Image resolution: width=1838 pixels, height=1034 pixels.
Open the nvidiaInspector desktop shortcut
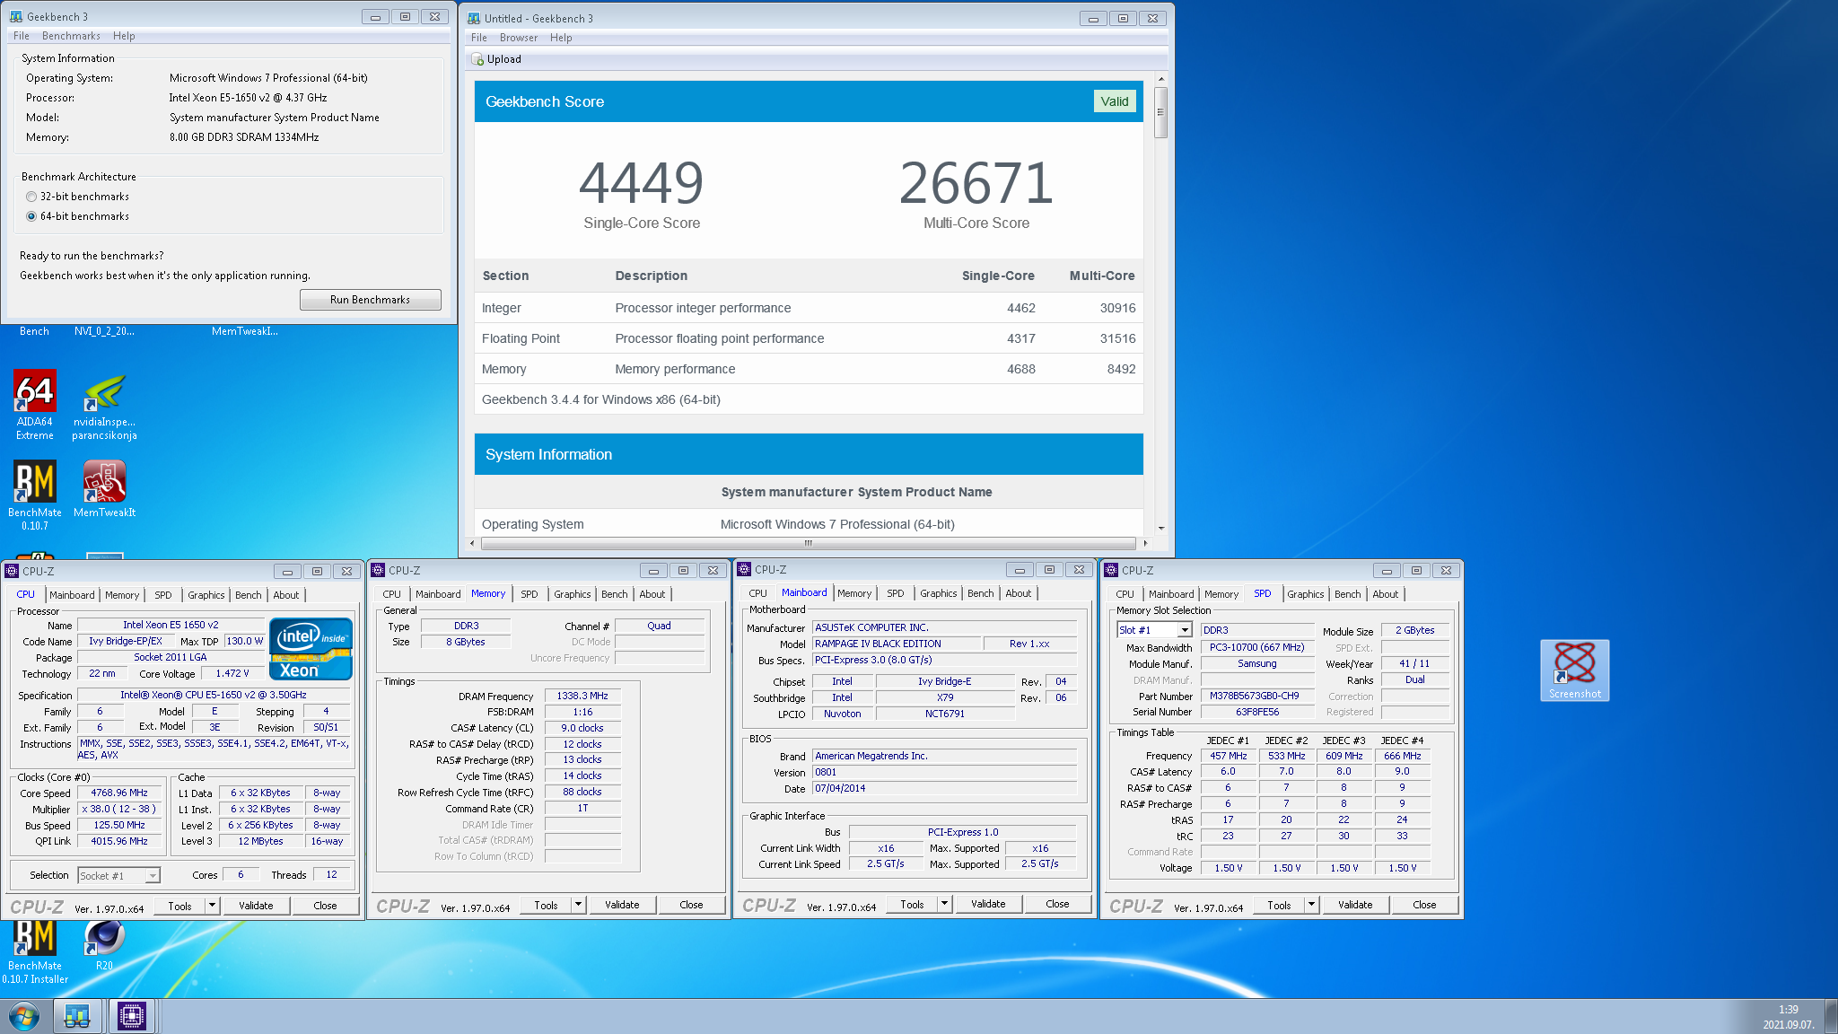(104, 405)
